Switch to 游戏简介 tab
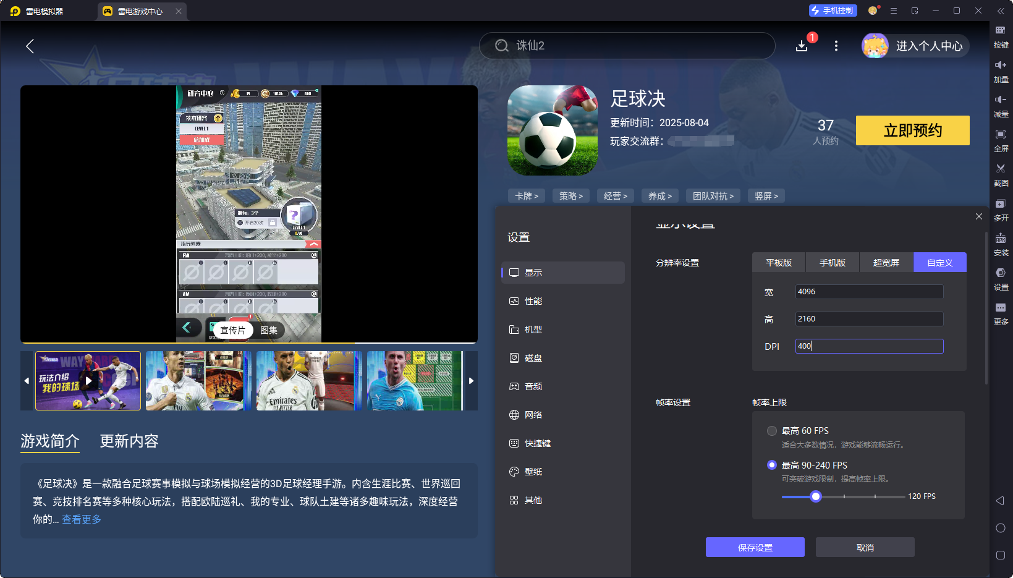This screenshot has width=1013, height=578. pyautogui.click(x=50, y=441)
